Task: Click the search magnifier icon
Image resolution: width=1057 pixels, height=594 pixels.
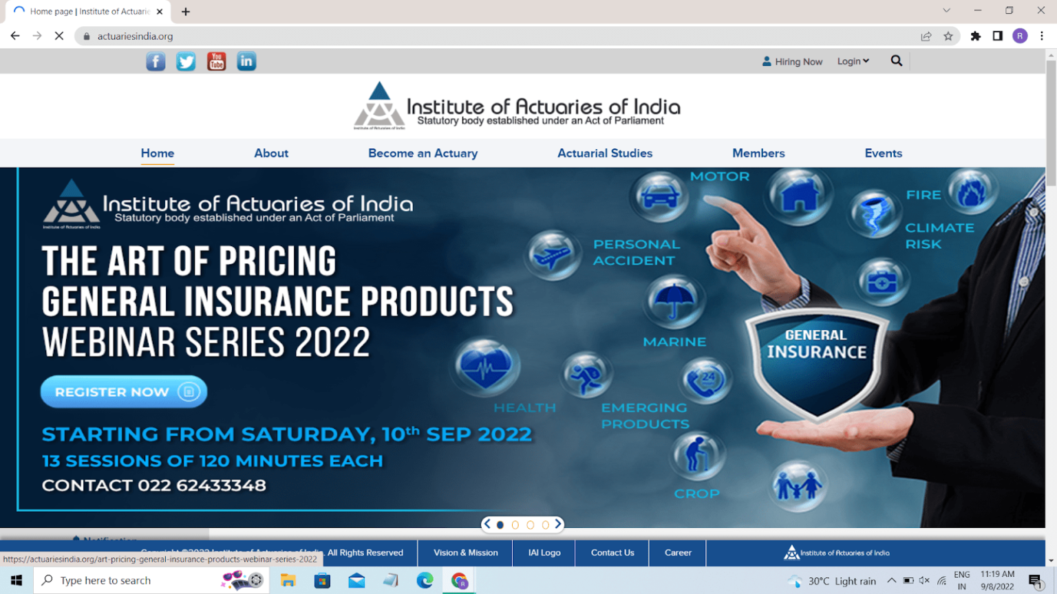Action: pyautogui.click(x=896, y=60)
